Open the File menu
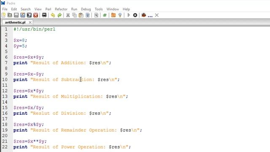 (x=5, y=9)
